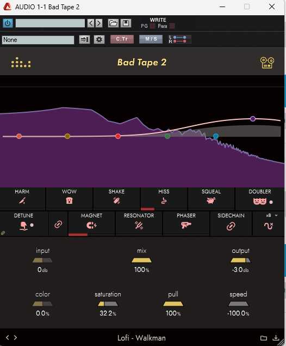Select the green EQ node
This screenshot has width=286, height=346.
coord(167,136)
